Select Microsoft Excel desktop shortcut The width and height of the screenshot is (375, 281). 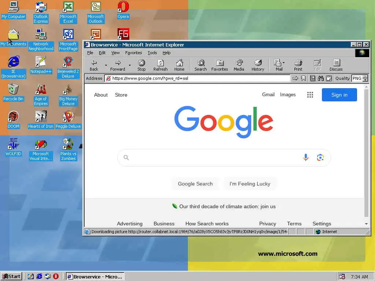click(68, 12)
